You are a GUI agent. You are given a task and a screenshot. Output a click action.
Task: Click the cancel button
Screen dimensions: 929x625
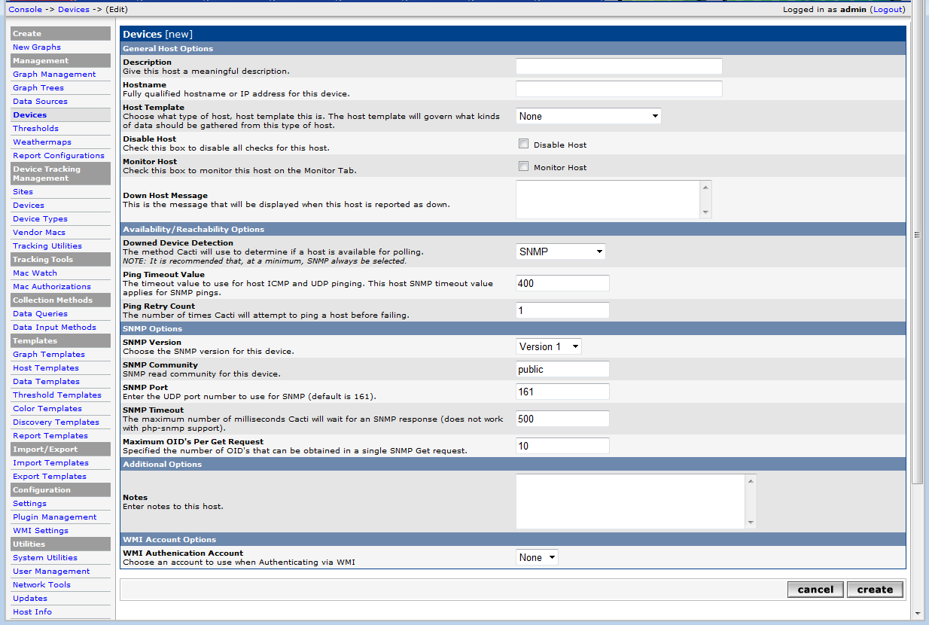coord(815,590)
